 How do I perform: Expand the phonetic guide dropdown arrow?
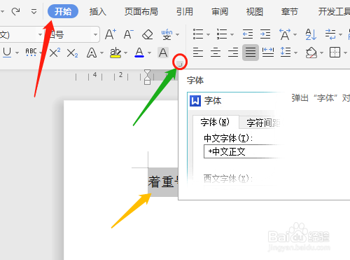coord(178,34)
